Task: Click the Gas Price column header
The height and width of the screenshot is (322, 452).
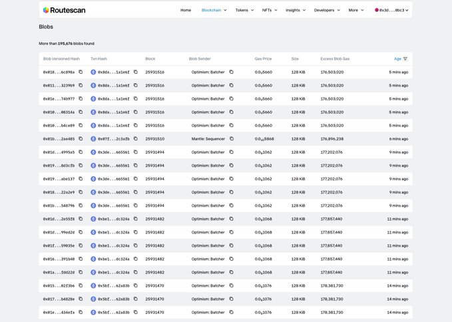Action: [x=263, y=59]
